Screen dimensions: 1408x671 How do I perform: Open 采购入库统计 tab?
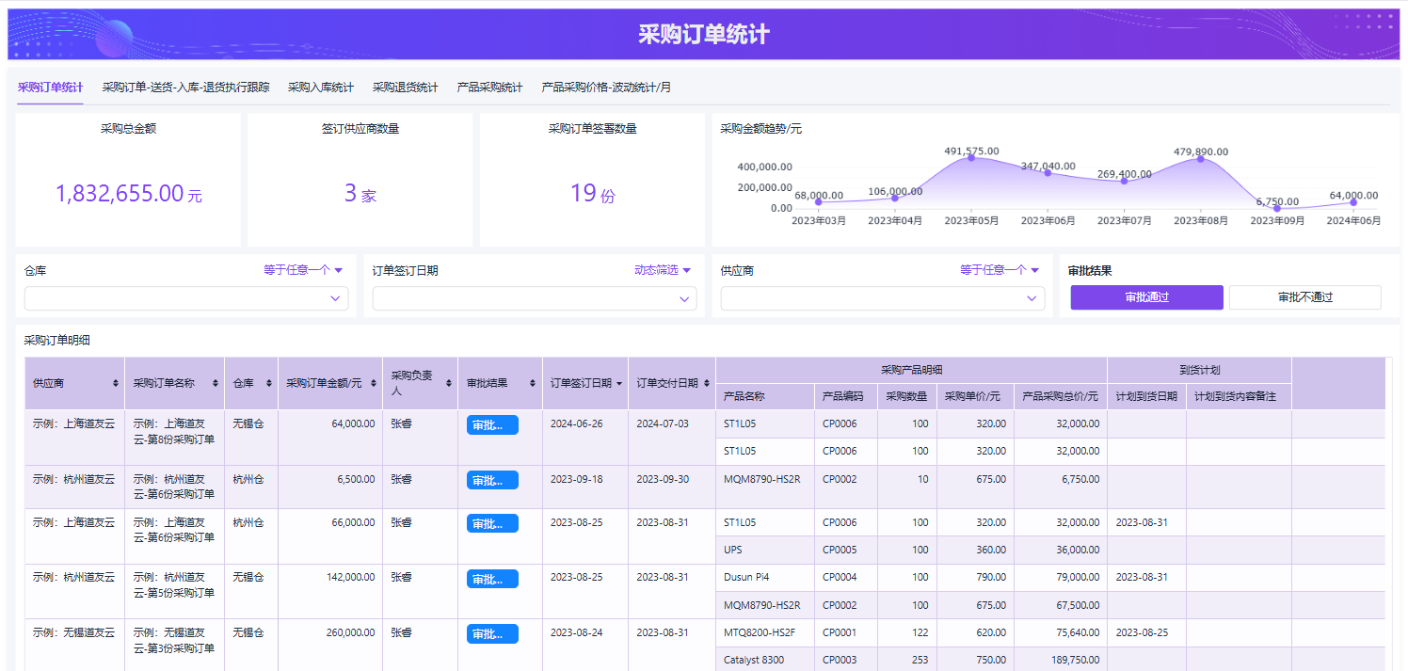(321, 88)
